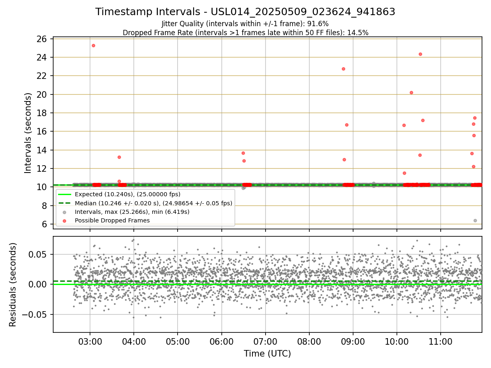Click the gray minimum point near 6.4 seconds
Viewport: 491px width, 368px height.
coord(475,220)
